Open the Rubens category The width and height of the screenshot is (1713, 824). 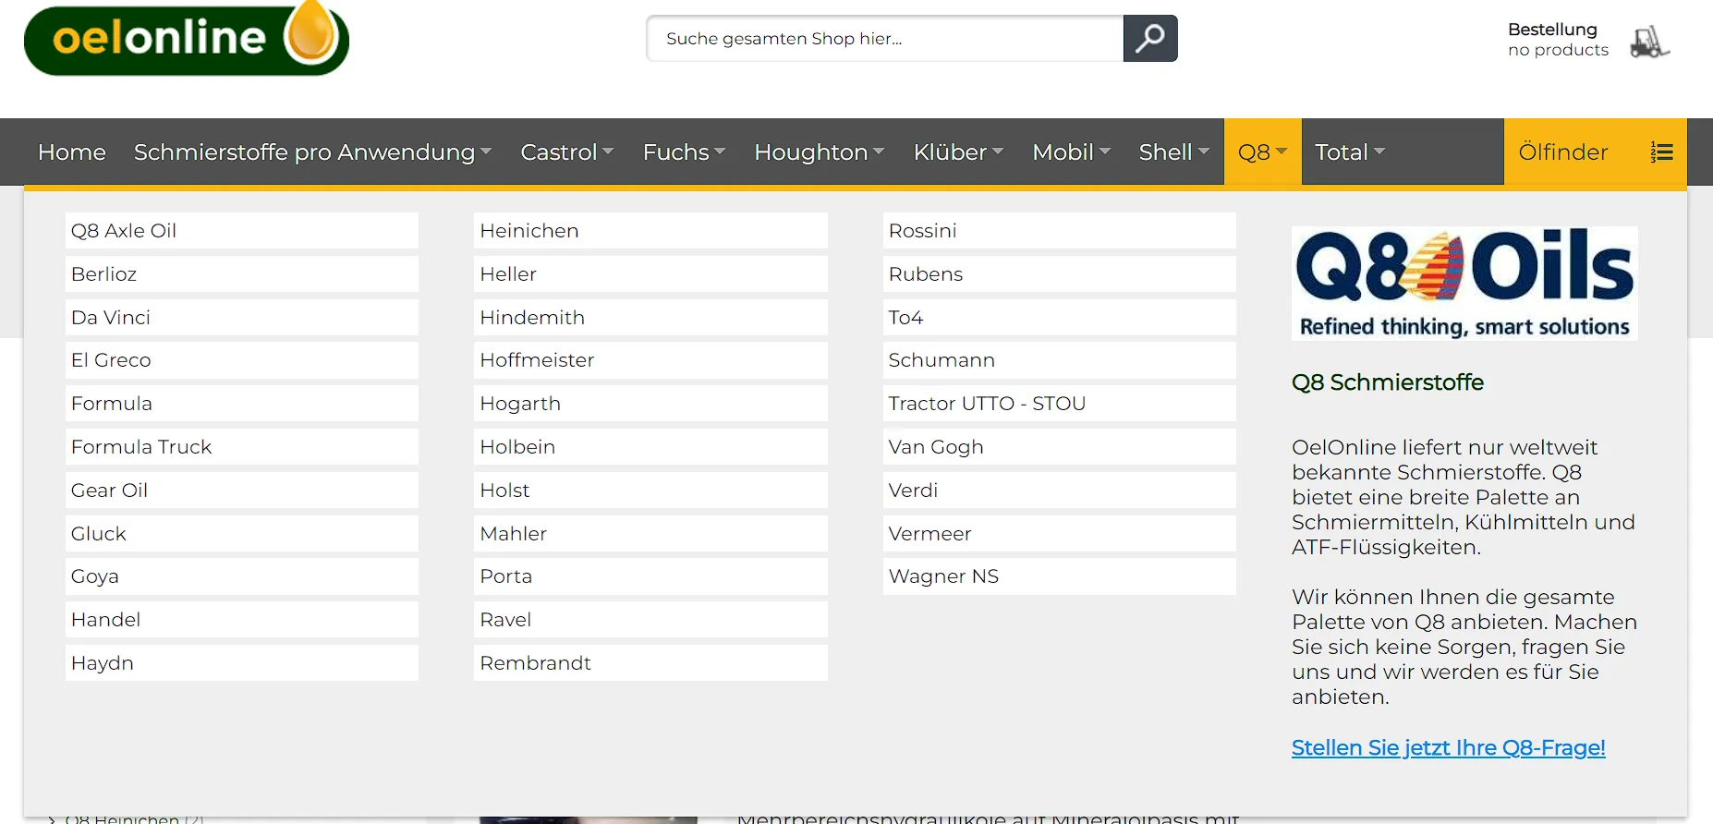pos(1060,274)
